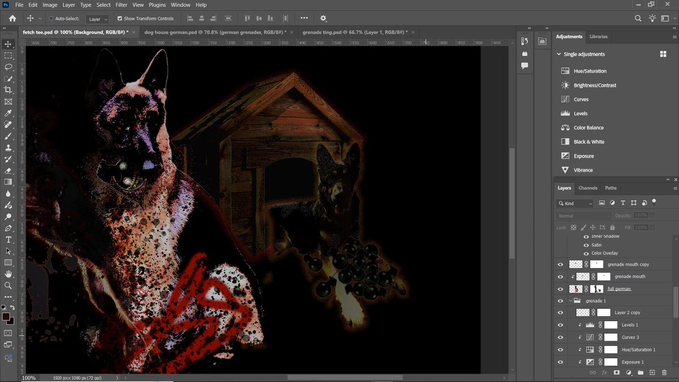Uncheck Show Transform Controls
Image resolution: width=679 pixels, height=382 pixels.
pos(119,19)
